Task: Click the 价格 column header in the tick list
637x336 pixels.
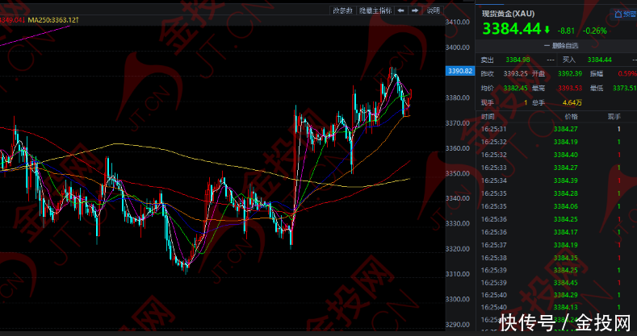Action: point(572,117)
